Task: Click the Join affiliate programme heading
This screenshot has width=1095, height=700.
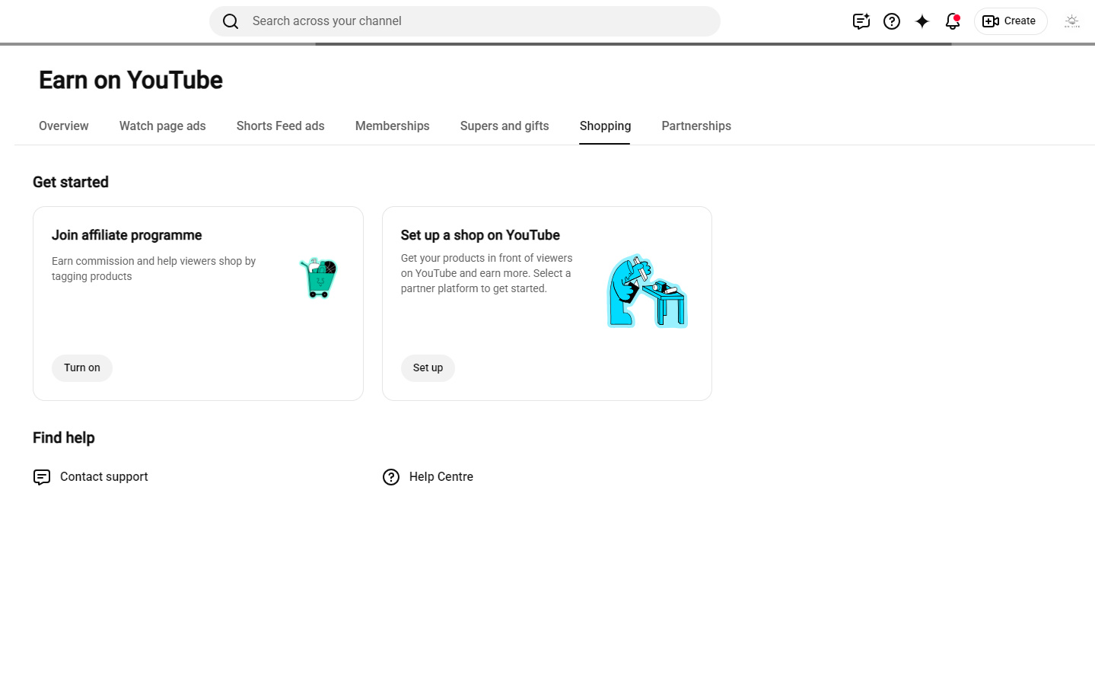Action: [x=127, y=236]
